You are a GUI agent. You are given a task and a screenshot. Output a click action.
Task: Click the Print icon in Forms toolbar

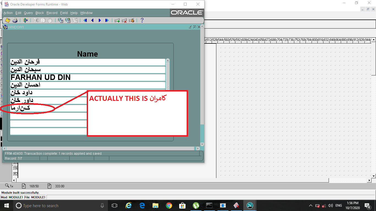(x=15, y=20)
